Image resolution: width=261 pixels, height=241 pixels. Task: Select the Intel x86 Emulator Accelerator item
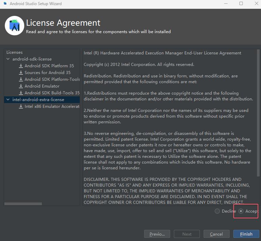click(52, 106)
